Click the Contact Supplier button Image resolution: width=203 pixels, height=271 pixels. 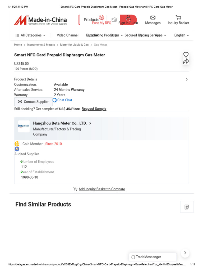[x=33, y=102]
